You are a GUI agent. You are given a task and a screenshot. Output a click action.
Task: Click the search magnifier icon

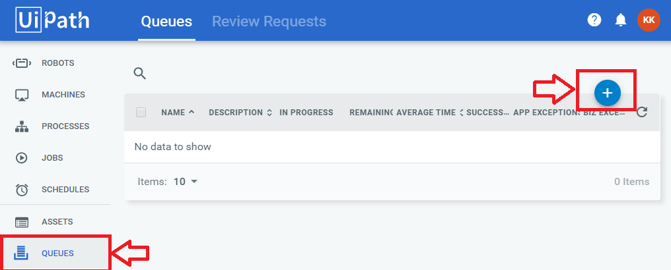[x=140, y=73]
